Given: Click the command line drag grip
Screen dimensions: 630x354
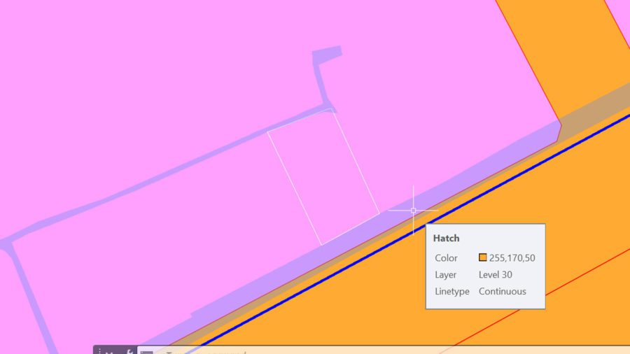Looking at the screenshot, I should click(x=99, y=351).
